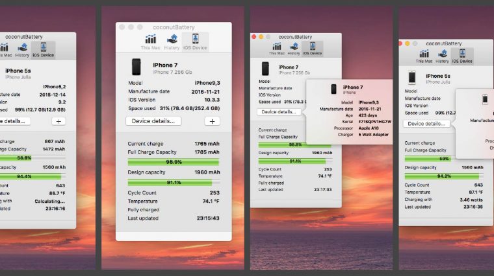Screen dimensions: 494x276
Task: Click iOS version value '10.3.3'
Action: pos(212,100)
